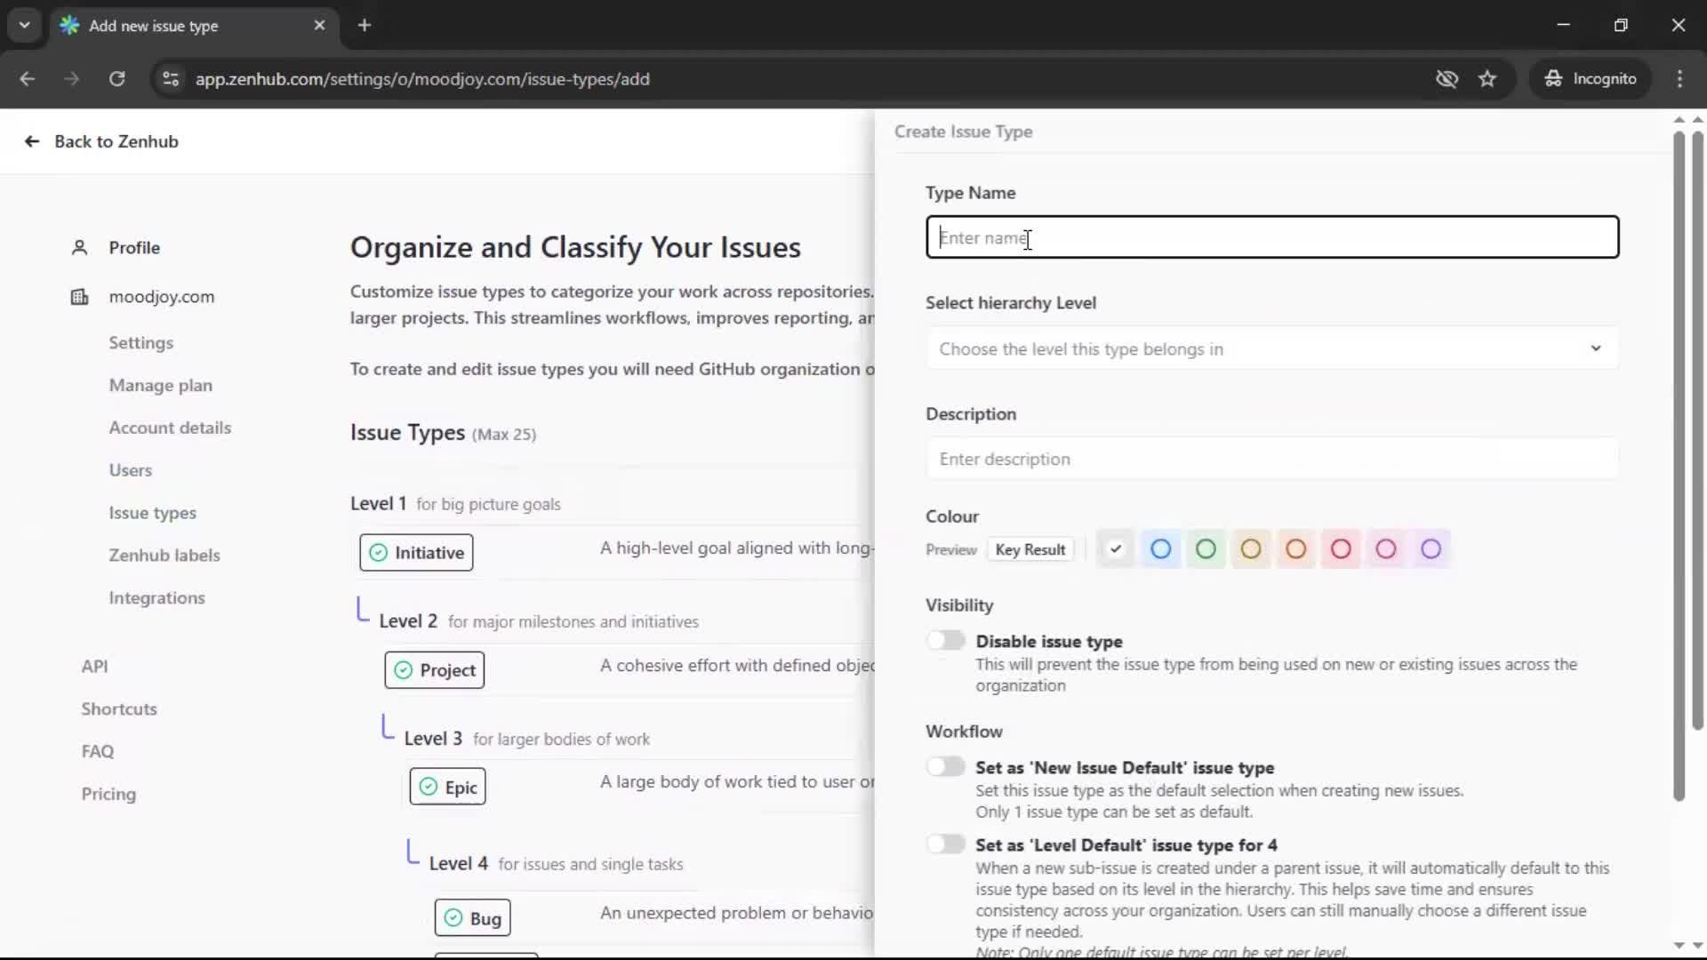Viewport: 1707px width, 960px height.
Task: Click the Enter description field
Action: click(1271, 459)
